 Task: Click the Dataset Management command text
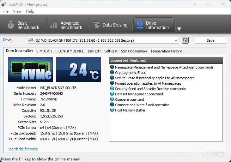click(x=139, y=94)
